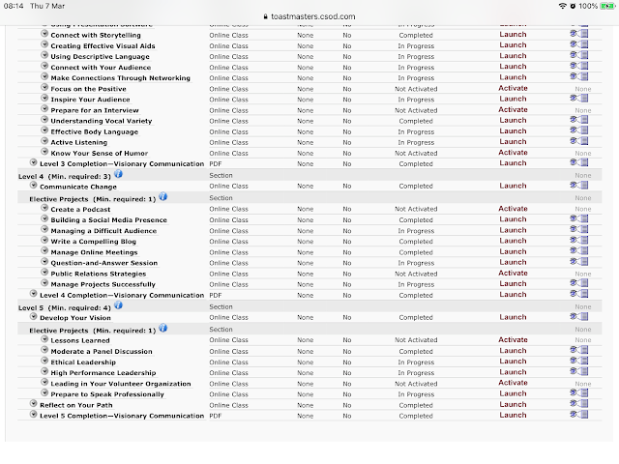
Task: Open details icon for Manage Online Meetings
Action: [x=579, y=251]
